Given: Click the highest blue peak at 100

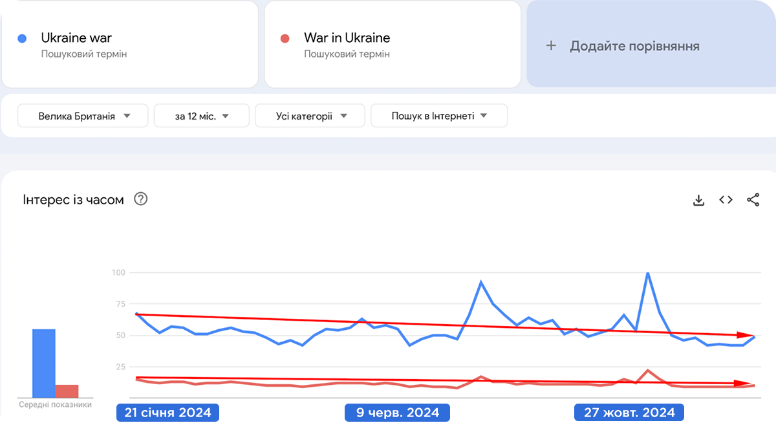Looking at the screenshot, I should point(647,273).
